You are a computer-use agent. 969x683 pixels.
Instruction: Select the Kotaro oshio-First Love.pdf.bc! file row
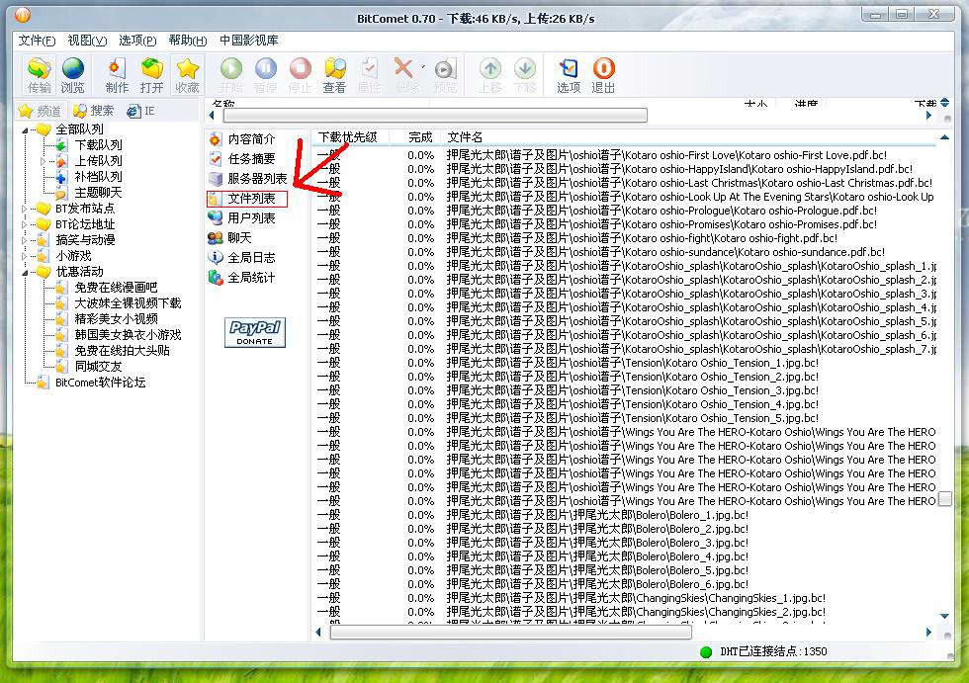coord(625,155)
